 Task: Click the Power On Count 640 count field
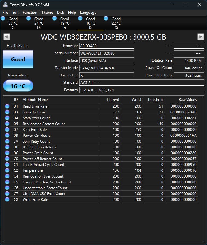click(x=189, y=68)
